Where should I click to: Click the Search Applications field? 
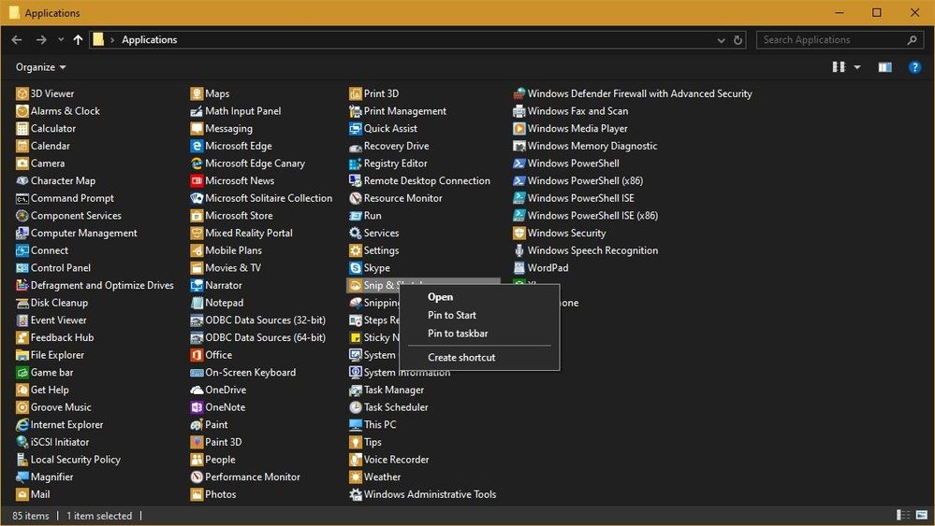click(x=840, y=40)
